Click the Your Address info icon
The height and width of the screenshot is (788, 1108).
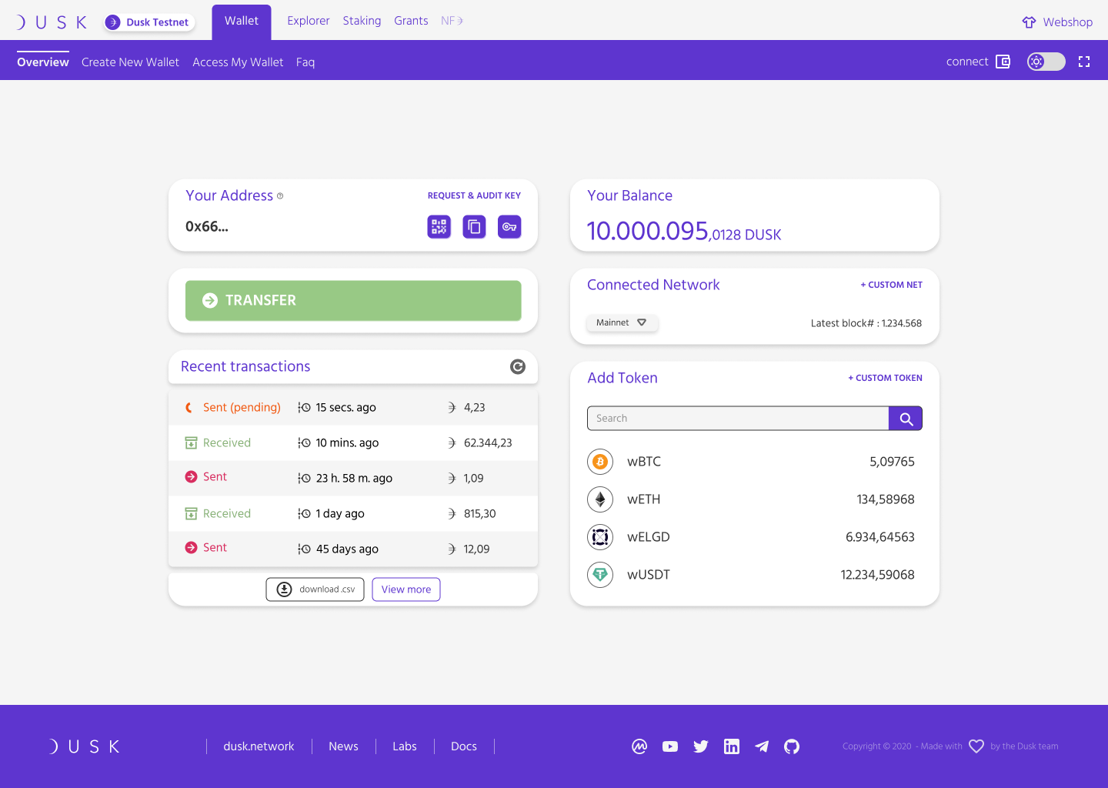(x=280, y=196)
